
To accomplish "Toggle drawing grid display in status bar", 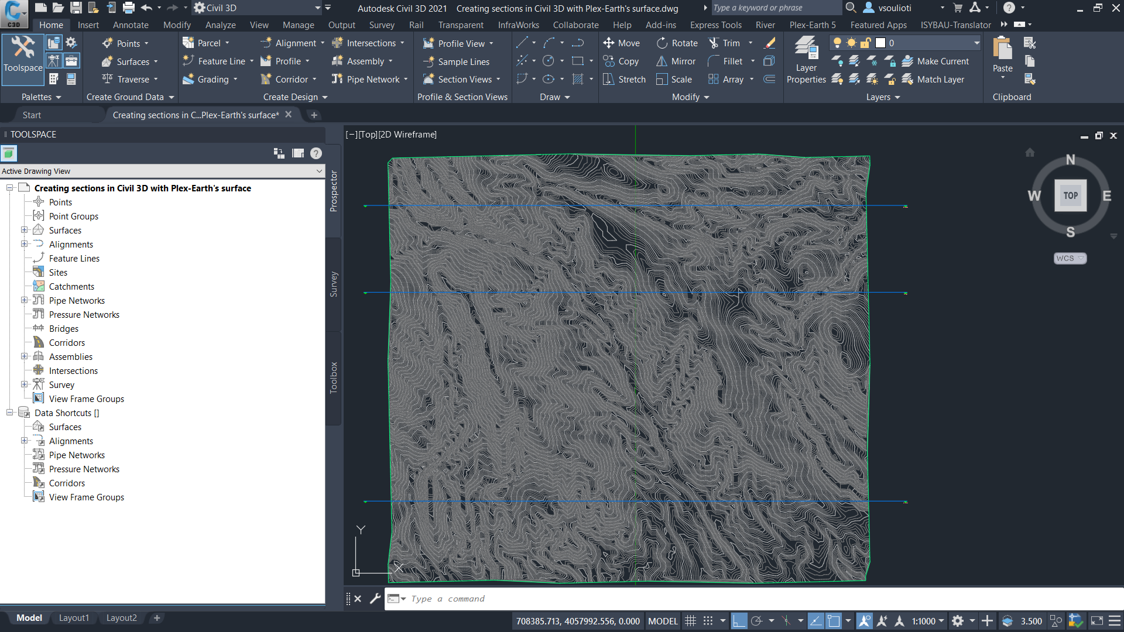I will pos(691,621).
